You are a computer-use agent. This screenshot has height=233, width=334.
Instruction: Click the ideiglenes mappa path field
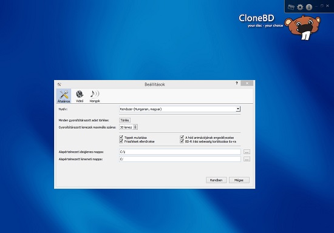[180, 152]
